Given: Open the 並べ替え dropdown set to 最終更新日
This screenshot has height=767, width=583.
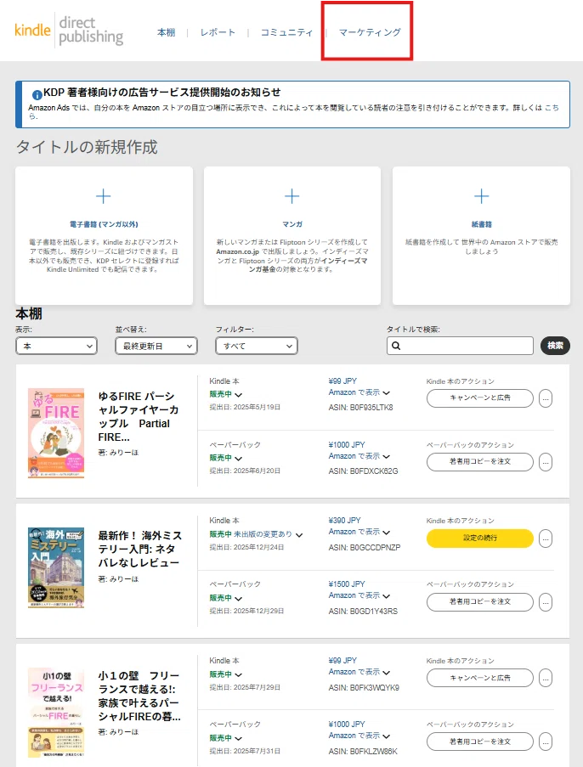Looking at the screenshot, I should 156,346.
